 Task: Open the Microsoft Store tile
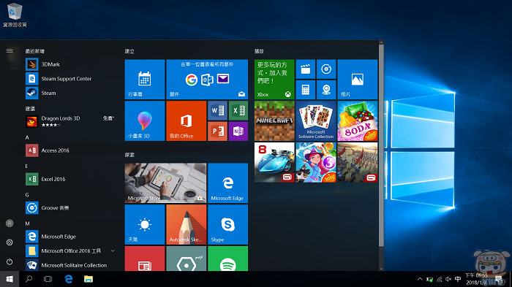click(165, 183)
